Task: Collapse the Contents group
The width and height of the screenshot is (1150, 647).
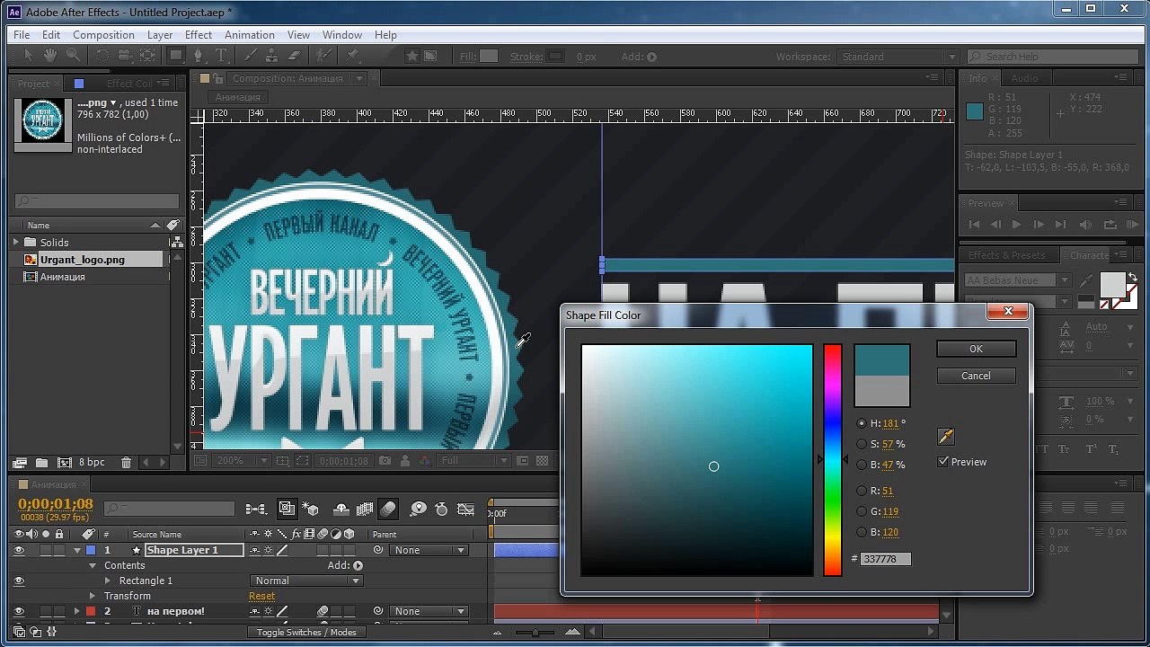Action: [x=93, y=565]
